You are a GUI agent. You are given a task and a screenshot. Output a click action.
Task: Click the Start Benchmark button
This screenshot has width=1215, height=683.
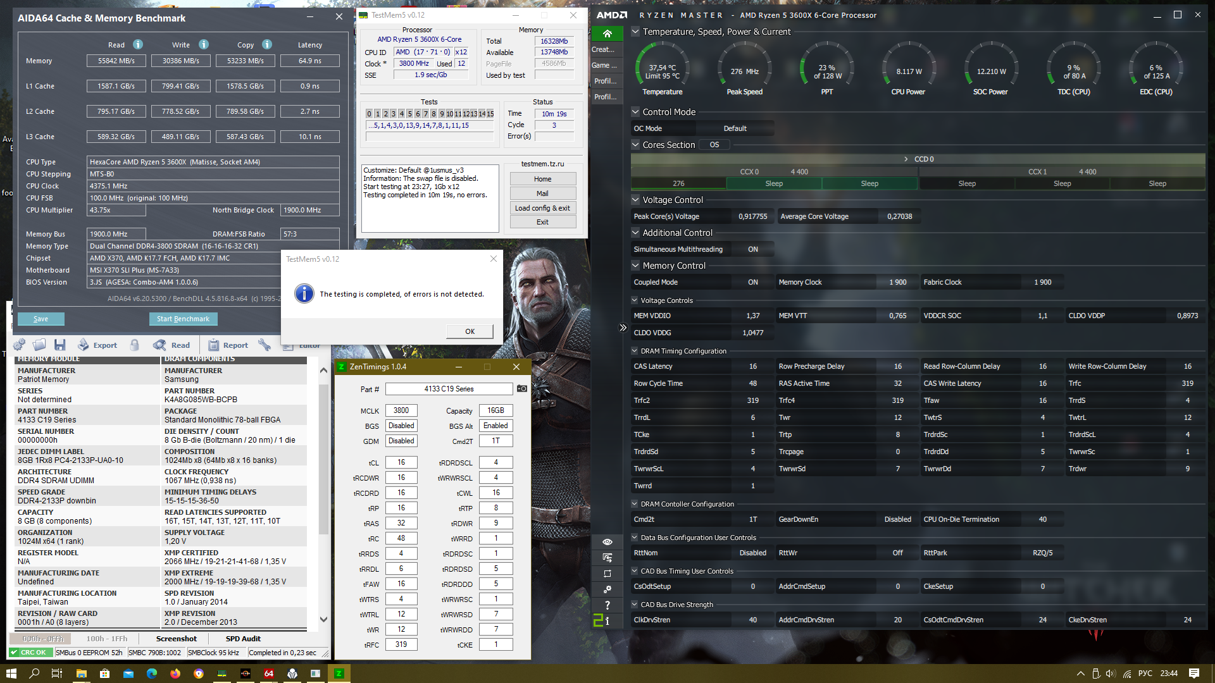pyautogui.click(x=183, y=319)
